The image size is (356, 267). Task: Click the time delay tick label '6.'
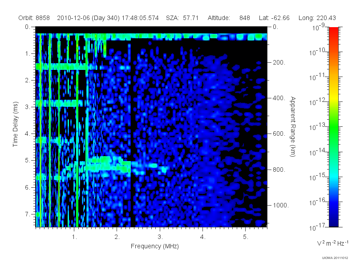(x=28, y=187)
